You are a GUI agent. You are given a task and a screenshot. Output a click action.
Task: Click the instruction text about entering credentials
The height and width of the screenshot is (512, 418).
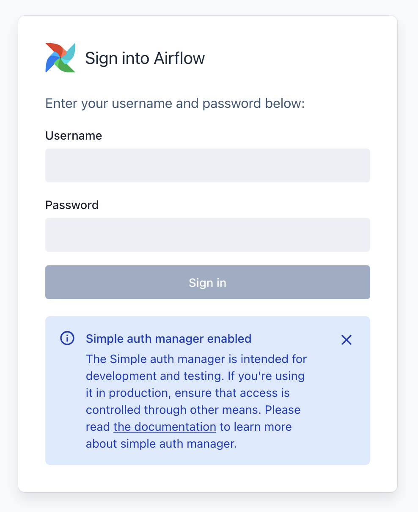coord(175,103)
